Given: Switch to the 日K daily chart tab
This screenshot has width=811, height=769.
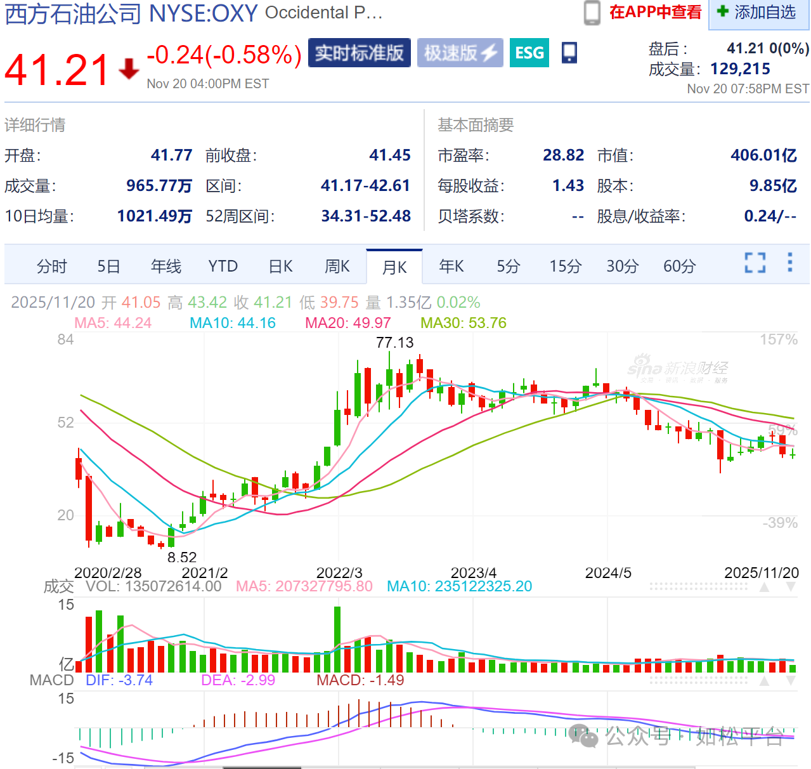Looking at the screenshot, I should (x=280, y=266).
